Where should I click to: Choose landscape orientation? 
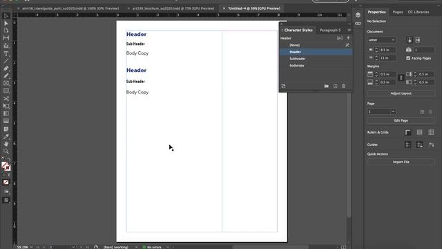point(417,40)
